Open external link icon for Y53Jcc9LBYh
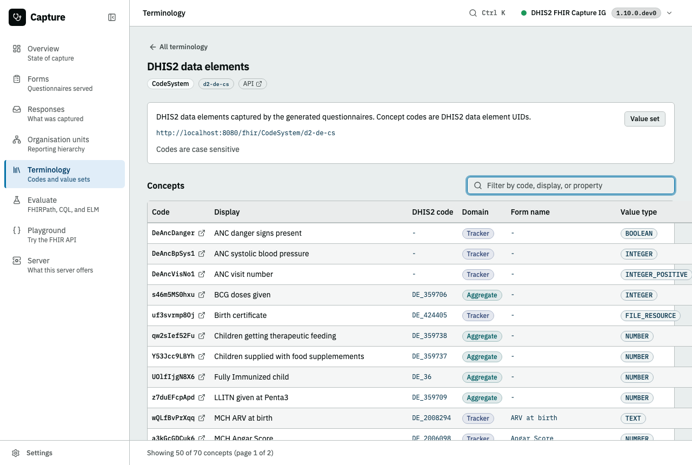 coord(202,356)
